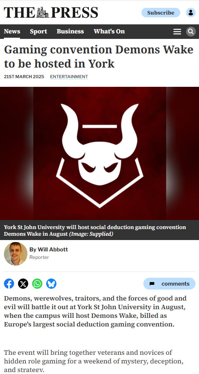199x374 pixels.
Task: Click Will Abbott's profile photo
Action: 16,254
